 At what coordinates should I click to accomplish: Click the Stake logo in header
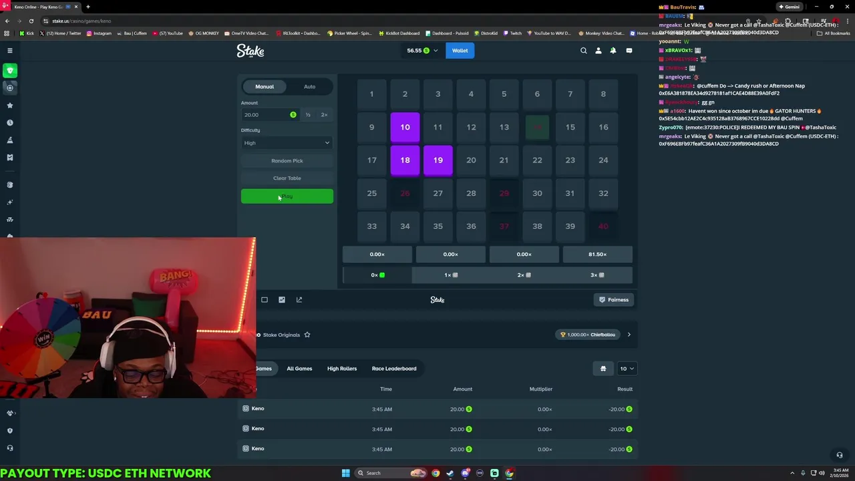(250, 51)
